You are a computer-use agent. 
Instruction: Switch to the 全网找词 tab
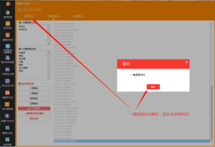point(28,16)
